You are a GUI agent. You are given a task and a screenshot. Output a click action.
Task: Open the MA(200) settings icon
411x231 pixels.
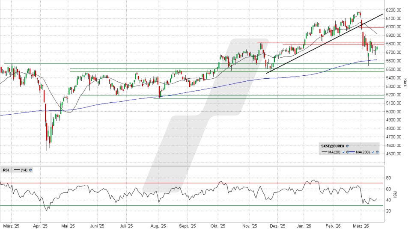tap(378, 152)
